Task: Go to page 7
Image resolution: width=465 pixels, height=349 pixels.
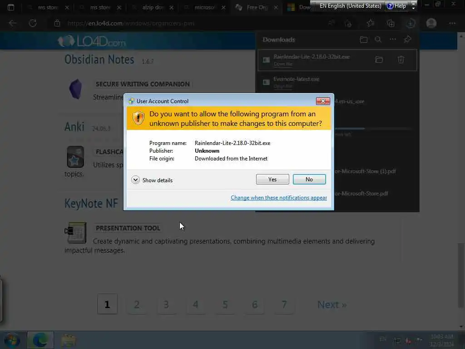Action: coord(284,304)
